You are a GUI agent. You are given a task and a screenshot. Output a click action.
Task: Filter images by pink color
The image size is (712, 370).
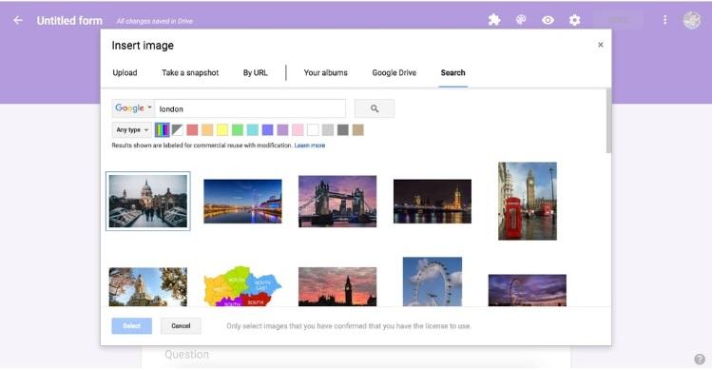(298, 130)
